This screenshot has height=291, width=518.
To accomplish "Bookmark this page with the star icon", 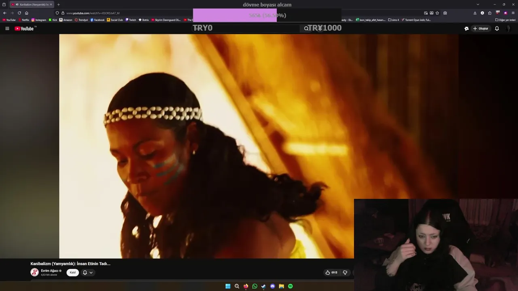I will [437, 13].
